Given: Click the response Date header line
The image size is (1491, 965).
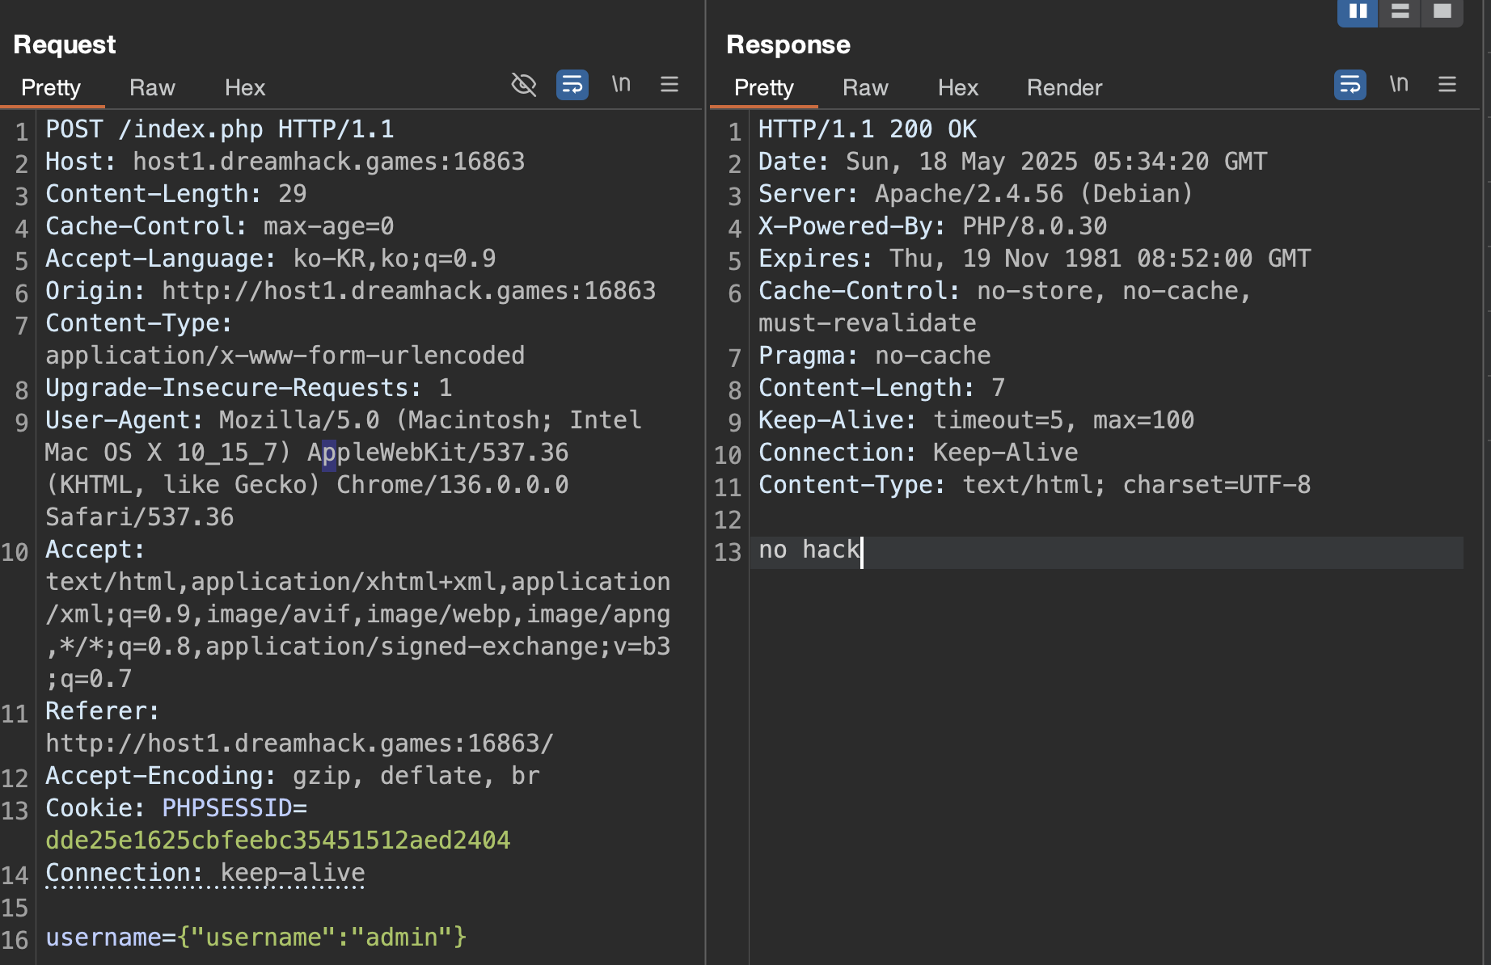Looking at the screenshot, I should click(x=1013, y=162).
